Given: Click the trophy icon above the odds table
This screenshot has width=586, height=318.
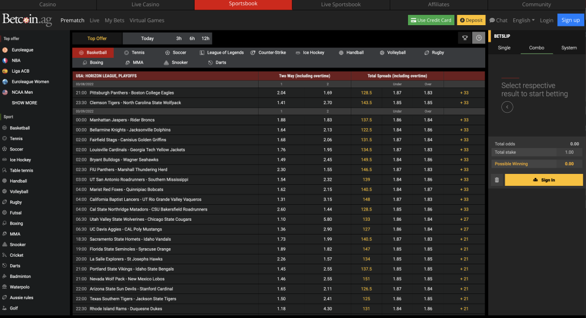Looking at the screenshot, I should pyautogui.click(x=465, y=38).
